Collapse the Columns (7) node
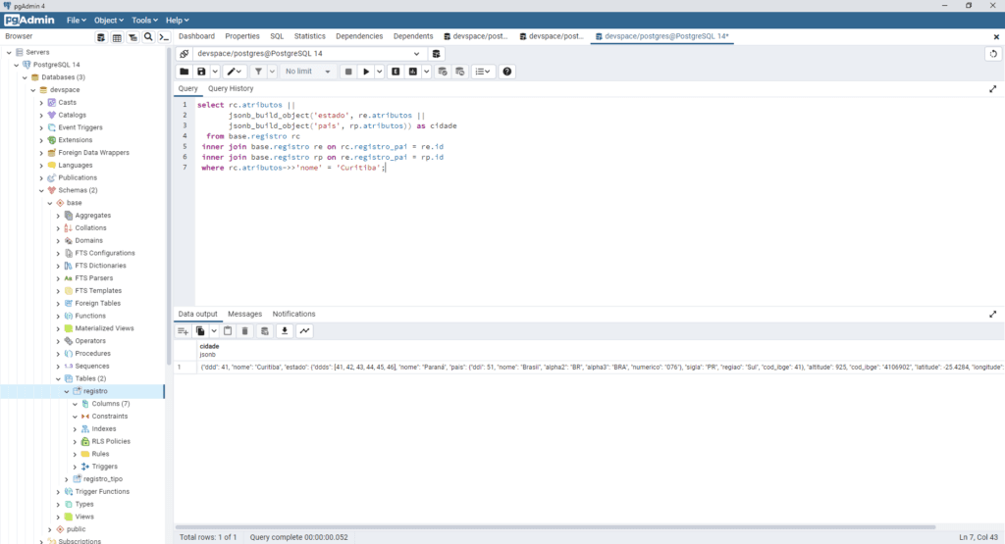The height and width of the screenshot is (544, 1005). tap(75, 404)
